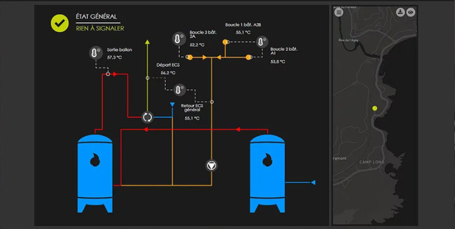455x229 pixels.
Task: Select the left blue hot water tank
Action: [x=95, y=173]
